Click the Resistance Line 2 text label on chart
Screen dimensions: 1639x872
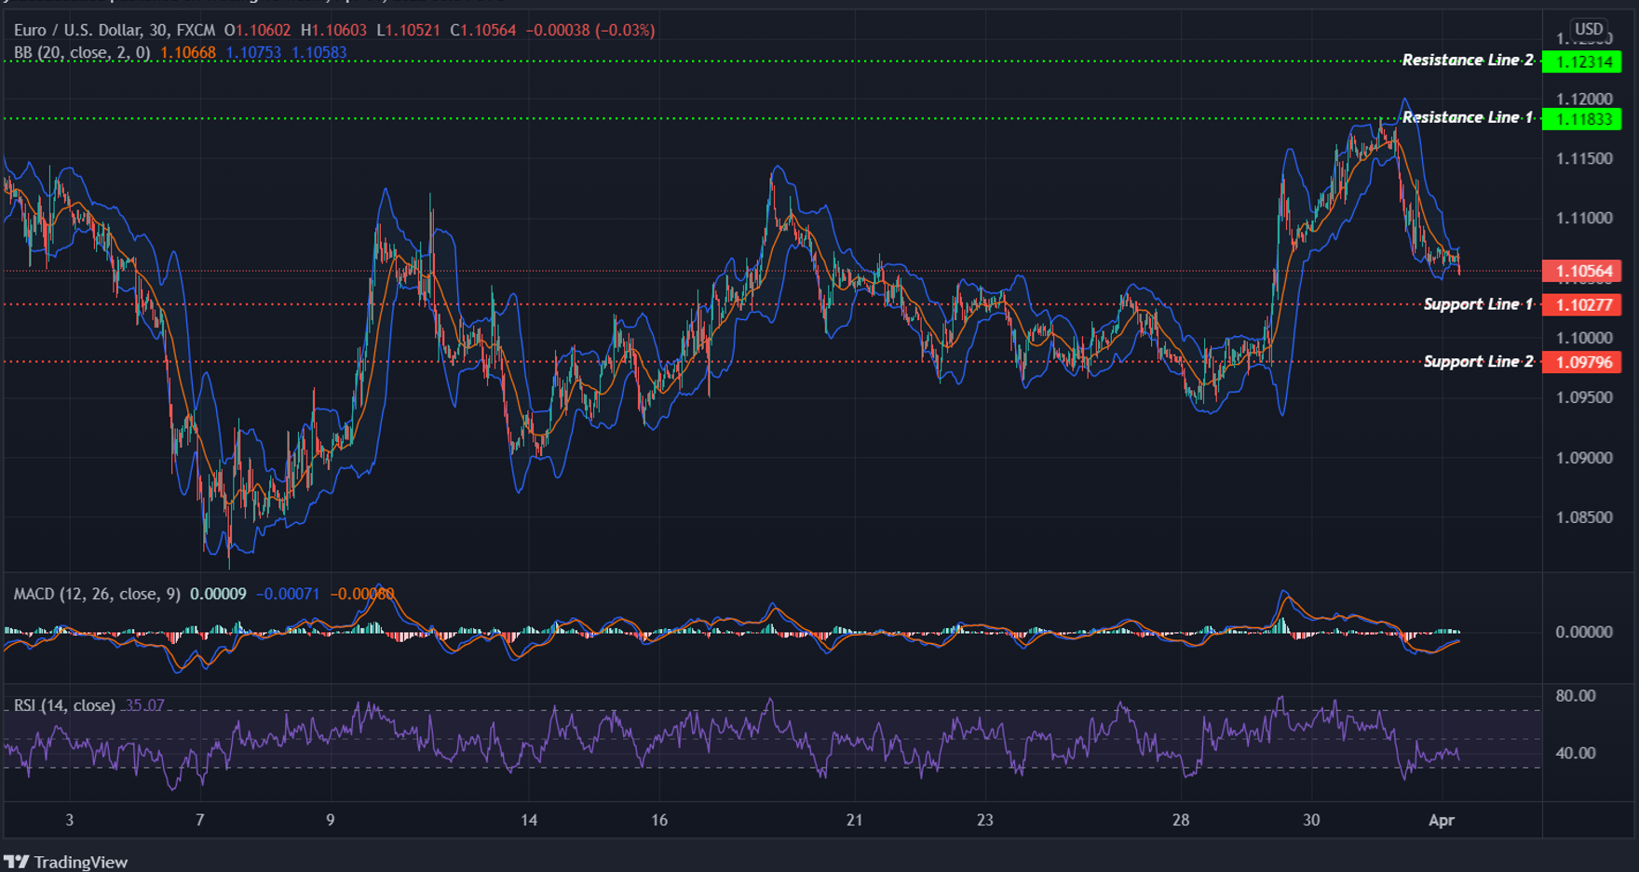point(1468,60)
